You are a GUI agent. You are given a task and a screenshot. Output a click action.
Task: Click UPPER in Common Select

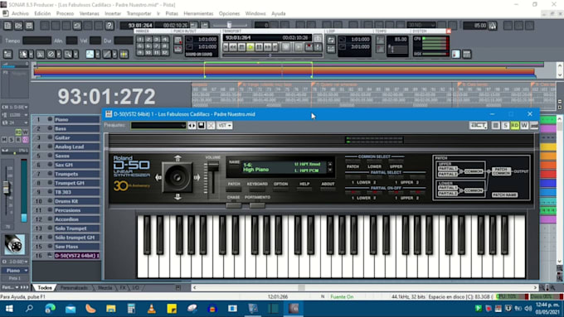click(396, 166)
